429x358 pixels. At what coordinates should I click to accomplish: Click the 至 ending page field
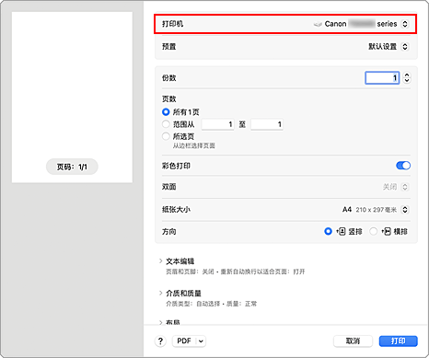click(267, 124)
